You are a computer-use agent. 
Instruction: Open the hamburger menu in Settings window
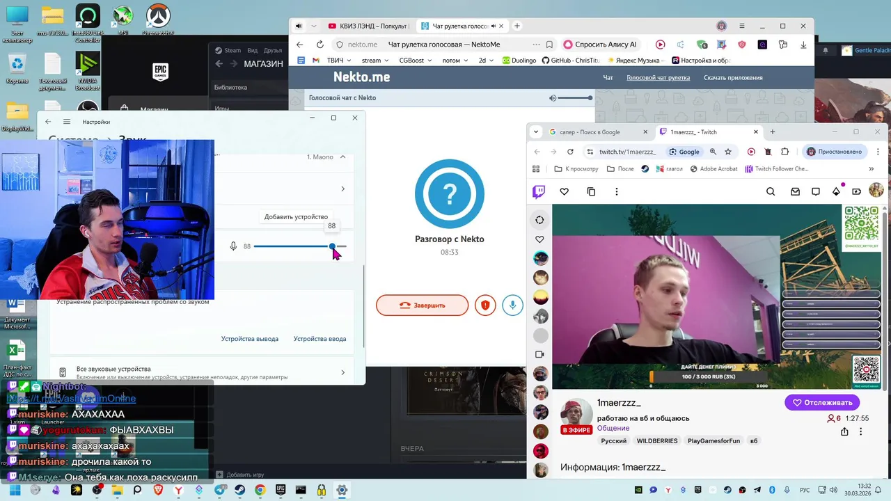click(x=67, y=122)
